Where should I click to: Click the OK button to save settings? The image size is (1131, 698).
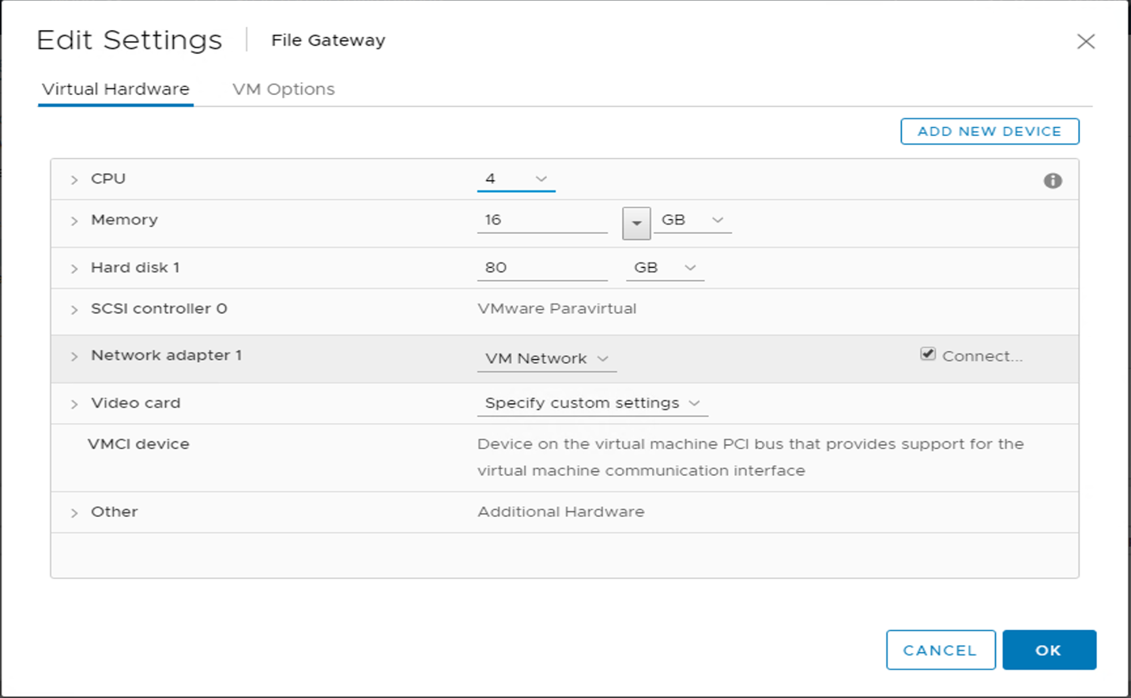coord(1049,650)
